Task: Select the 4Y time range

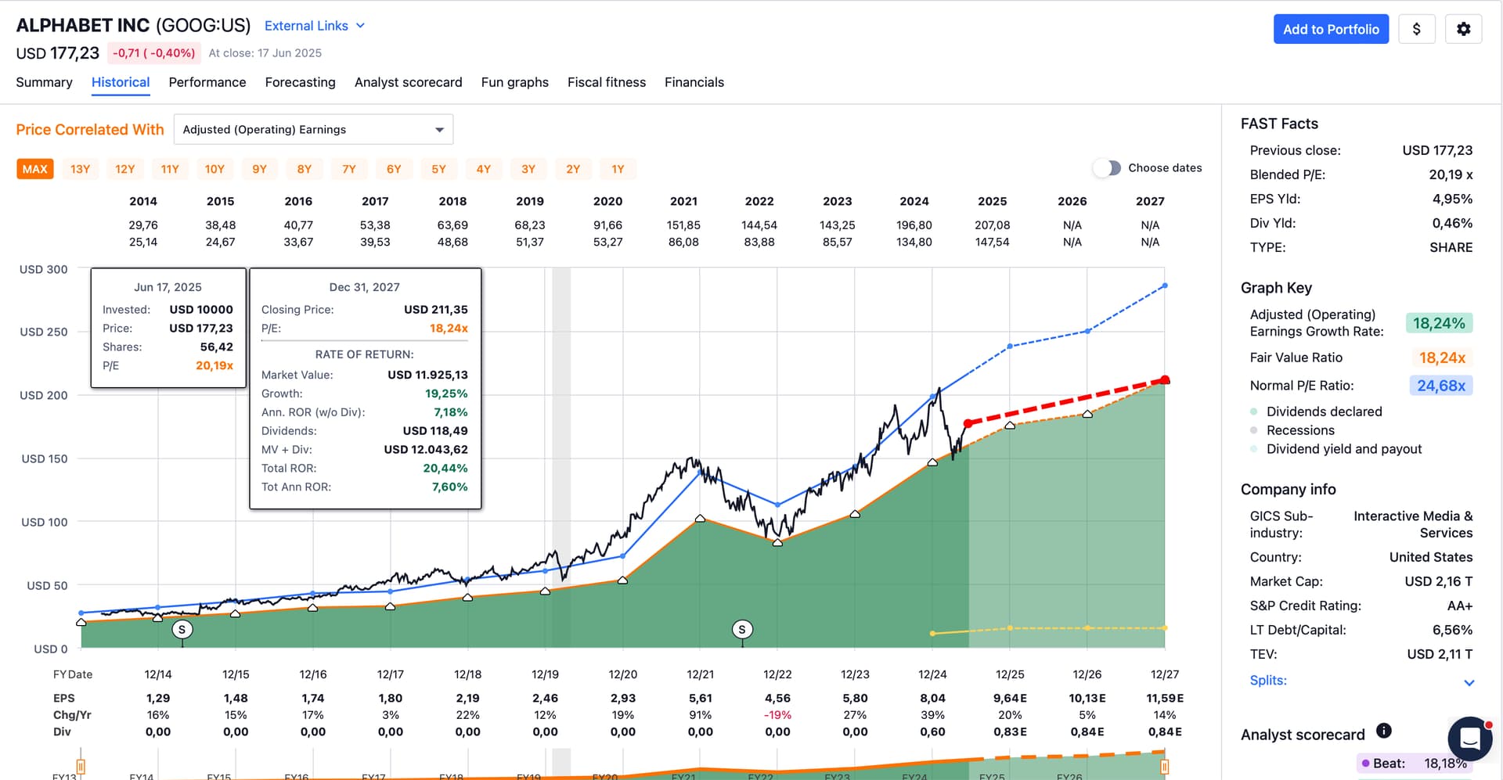Action: 484,169
